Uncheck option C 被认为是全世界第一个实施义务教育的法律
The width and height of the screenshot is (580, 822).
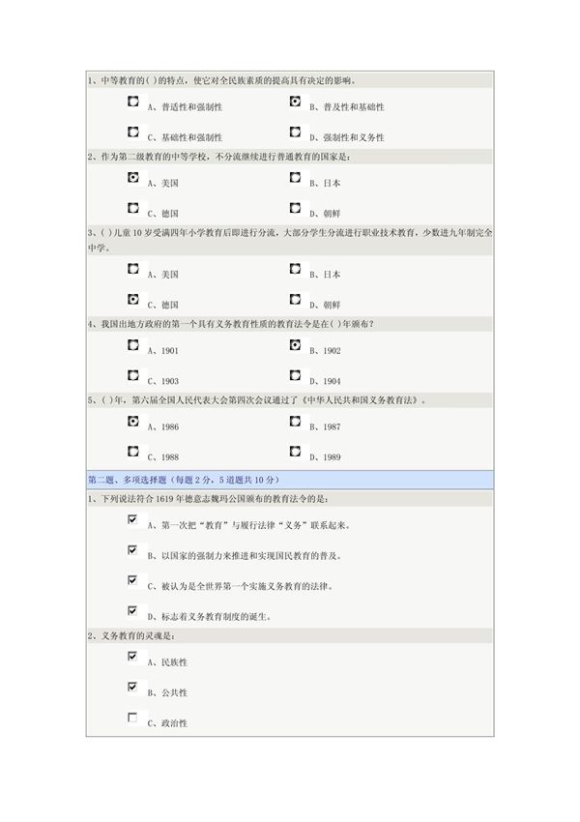130,578
